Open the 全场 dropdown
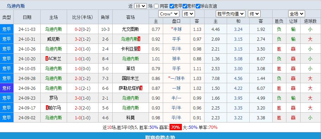This screenshot has height=139, width=321. click(x=296, y=14)
